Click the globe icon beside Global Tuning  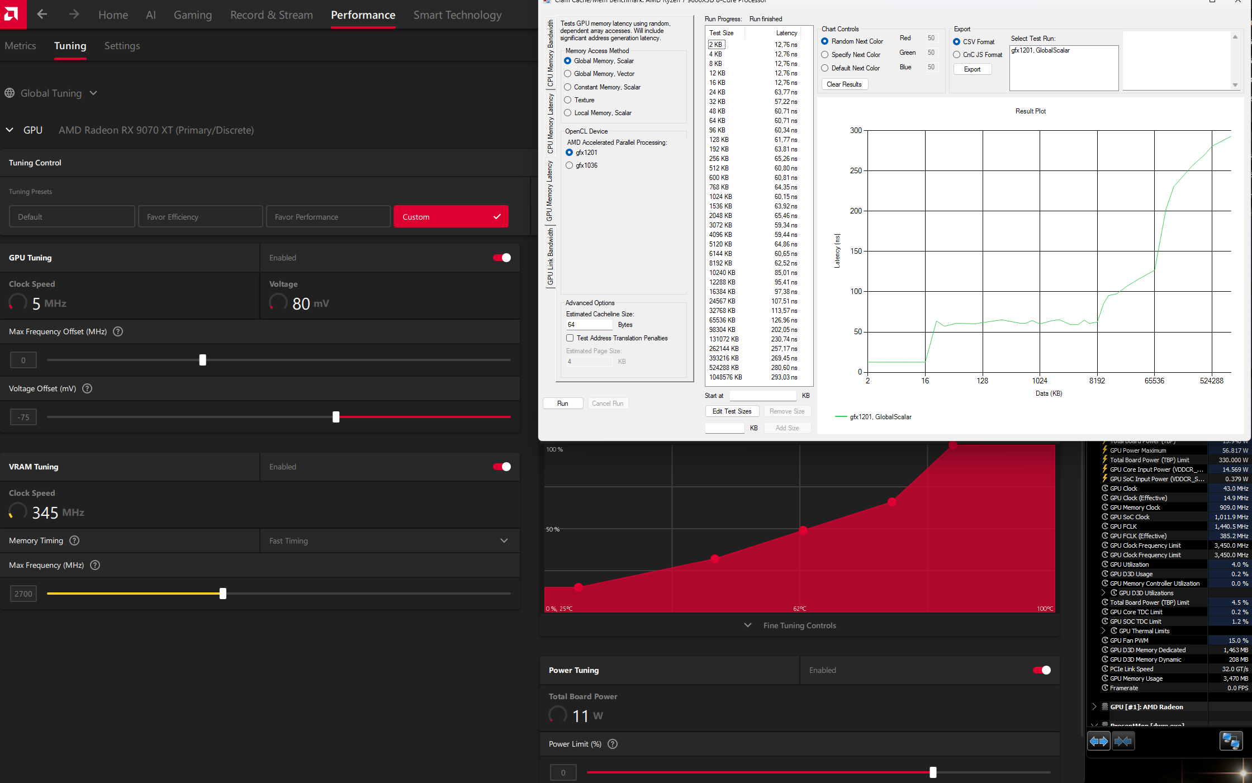click(x=10, y=93)
